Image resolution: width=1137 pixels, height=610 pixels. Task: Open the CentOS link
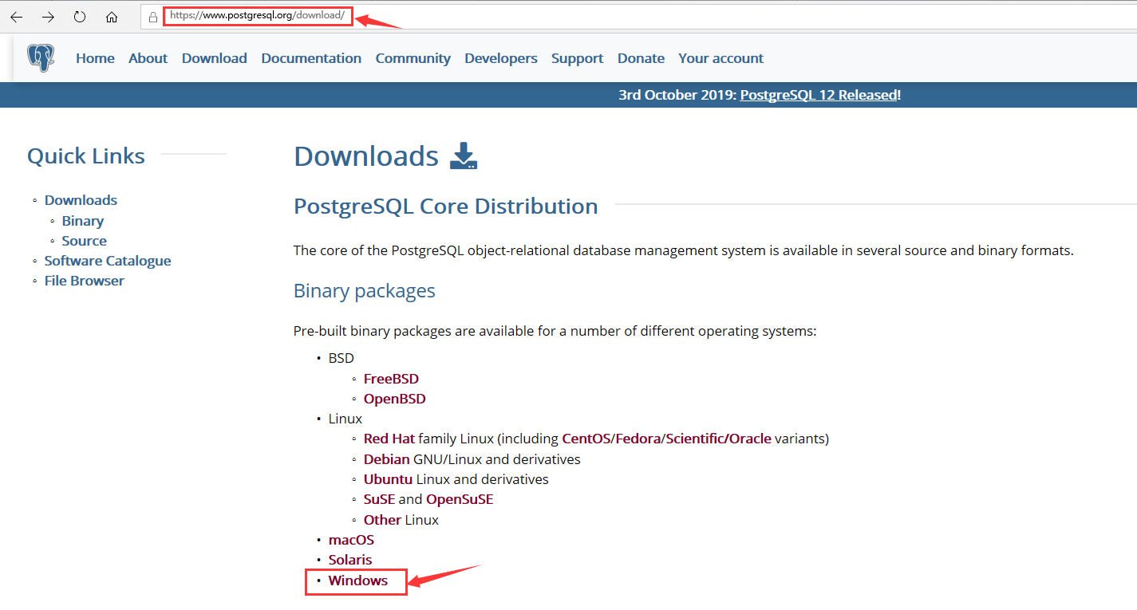coord(586,439)
